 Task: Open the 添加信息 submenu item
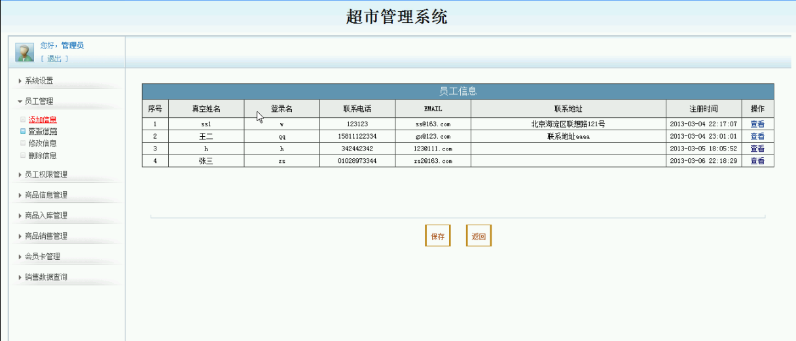(43, 119)
